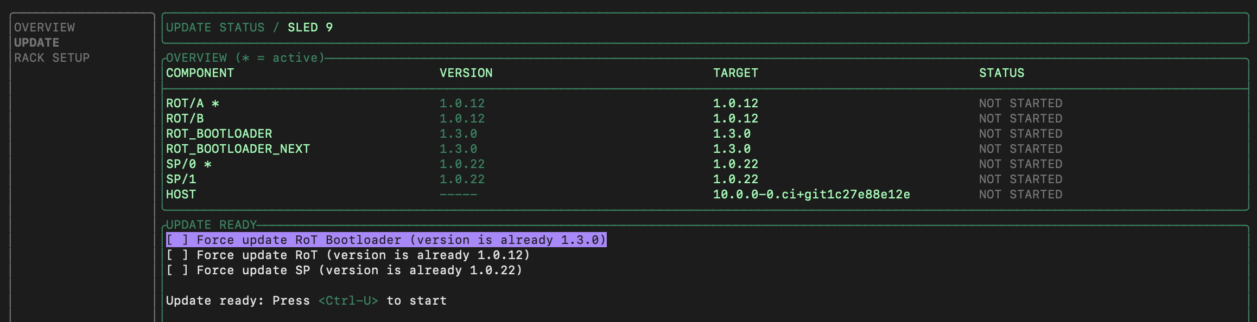Select the UPDATE sidebar item
Screen dimensions: 1257x322
(x=36, y=42)
